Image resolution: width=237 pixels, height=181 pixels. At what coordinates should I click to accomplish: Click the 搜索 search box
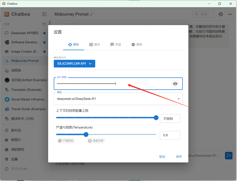203,14
